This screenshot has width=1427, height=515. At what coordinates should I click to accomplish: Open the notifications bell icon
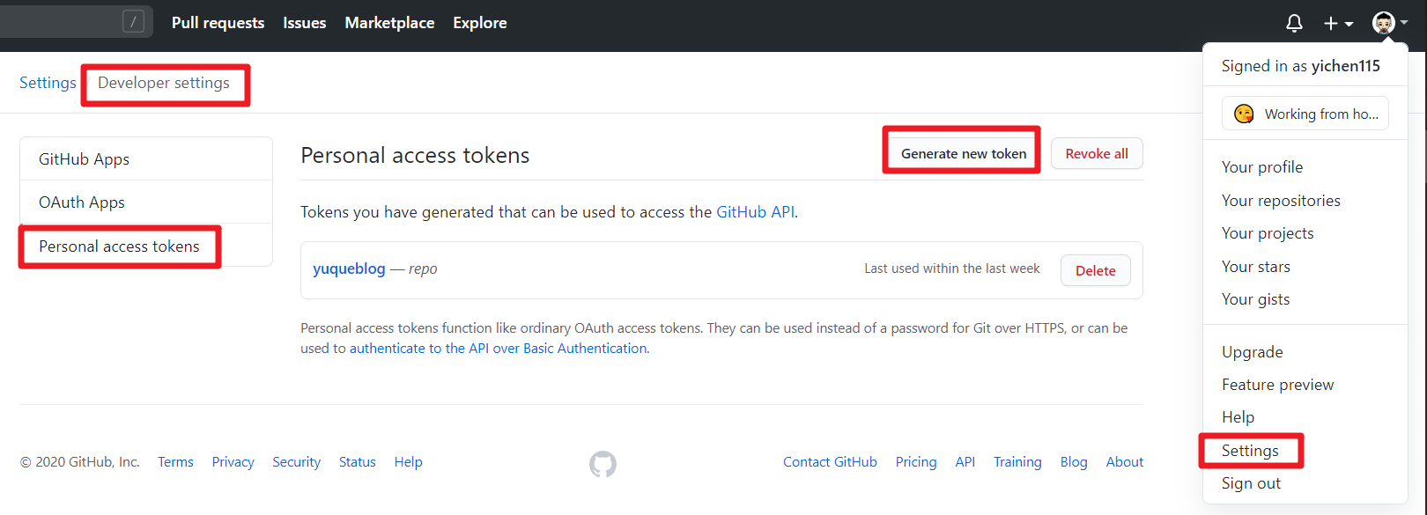tap(1294, 23)
